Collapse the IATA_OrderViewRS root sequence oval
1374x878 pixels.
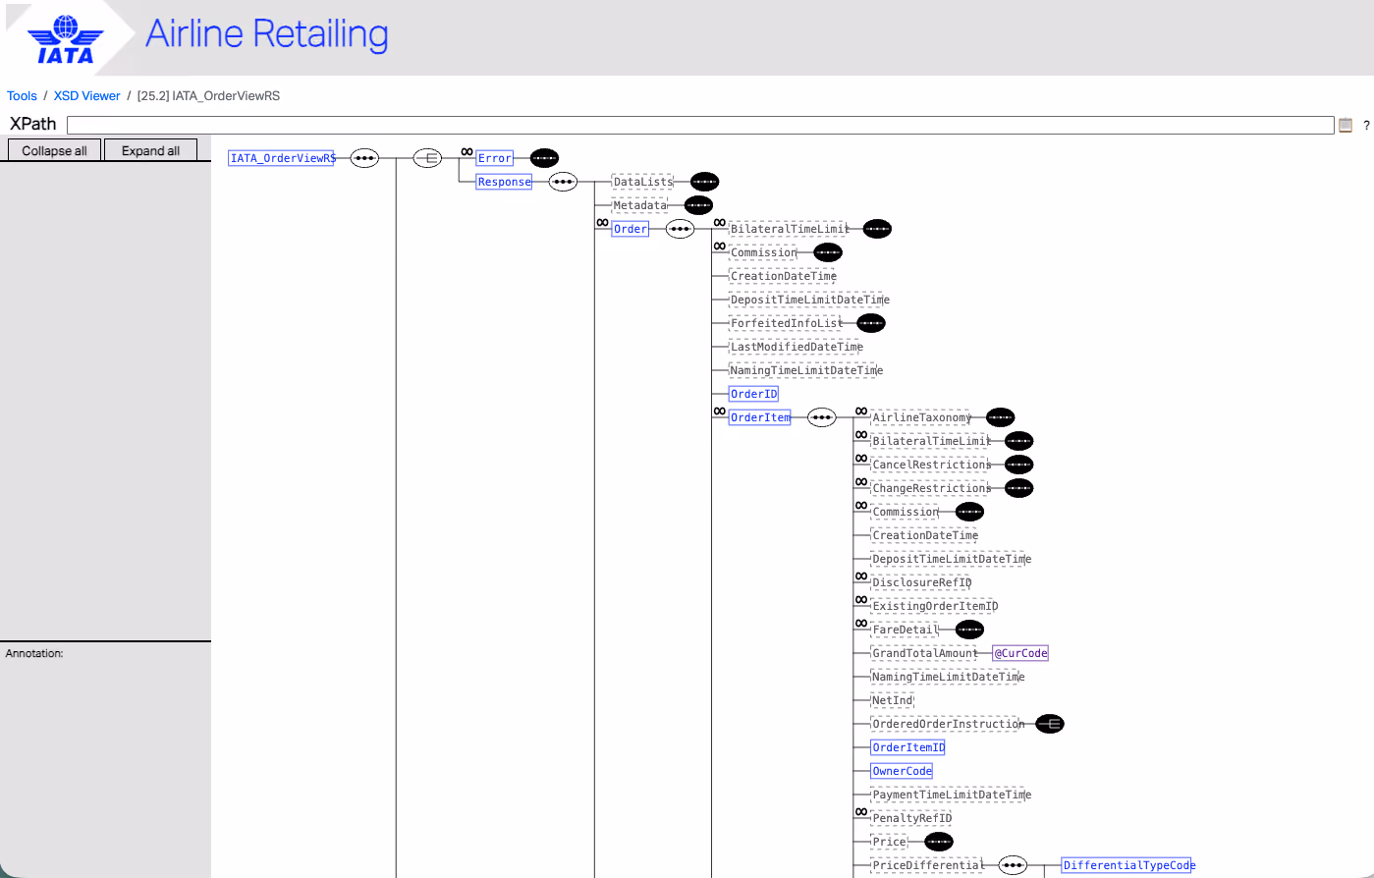coord(364,158)
